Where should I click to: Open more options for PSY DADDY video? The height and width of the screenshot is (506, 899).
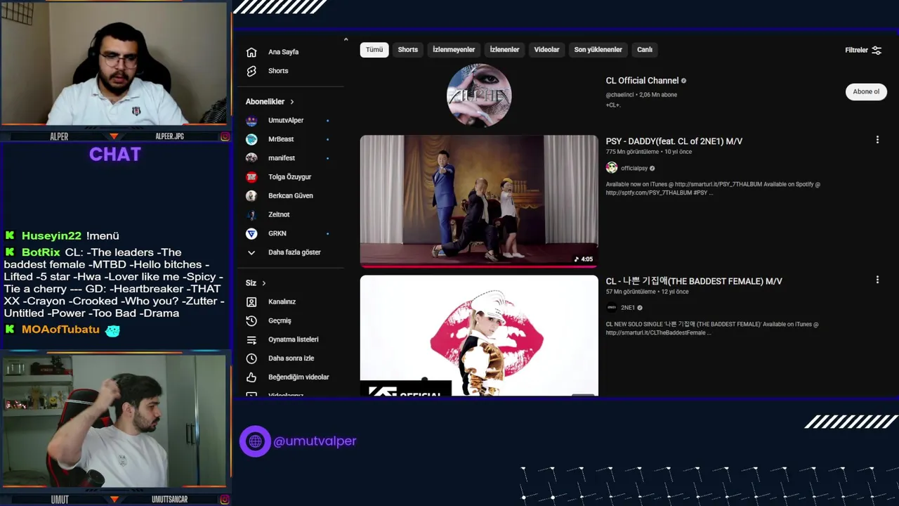(877, 140)
